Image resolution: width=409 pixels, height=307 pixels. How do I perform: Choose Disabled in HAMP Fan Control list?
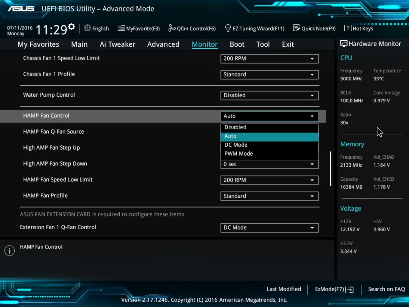coord(269,127)
